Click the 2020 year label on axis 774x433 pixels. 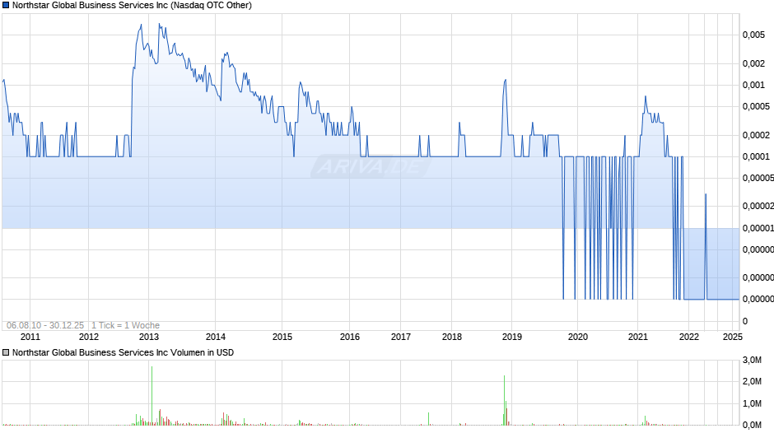pos(578,337)
